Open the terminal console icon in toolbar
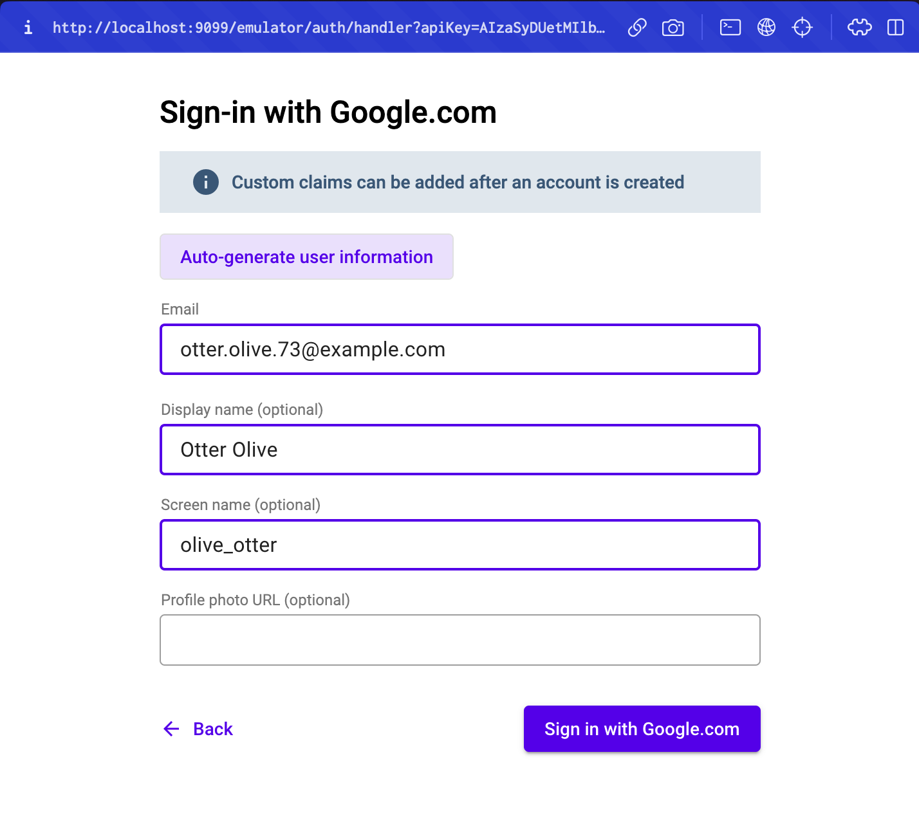The height and width of the screenshot is (831, 919). (730, 28)
